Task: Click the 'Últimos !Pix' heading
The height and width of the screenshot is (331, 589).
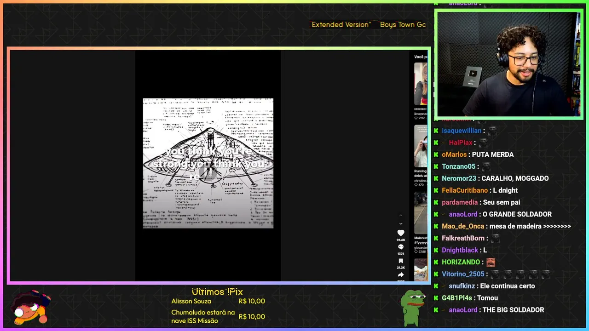Action: 217,291
